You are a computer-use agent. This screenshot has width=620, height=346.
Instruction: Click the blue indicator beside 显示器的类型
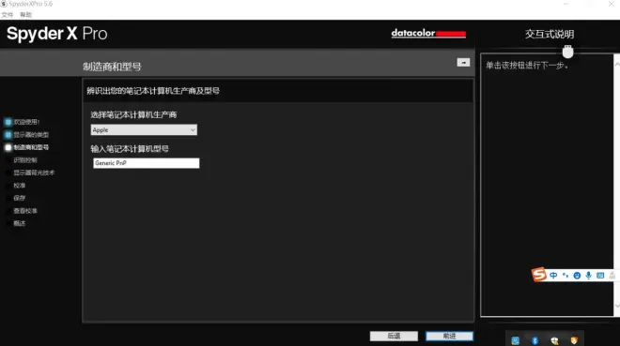coord(8,134)
